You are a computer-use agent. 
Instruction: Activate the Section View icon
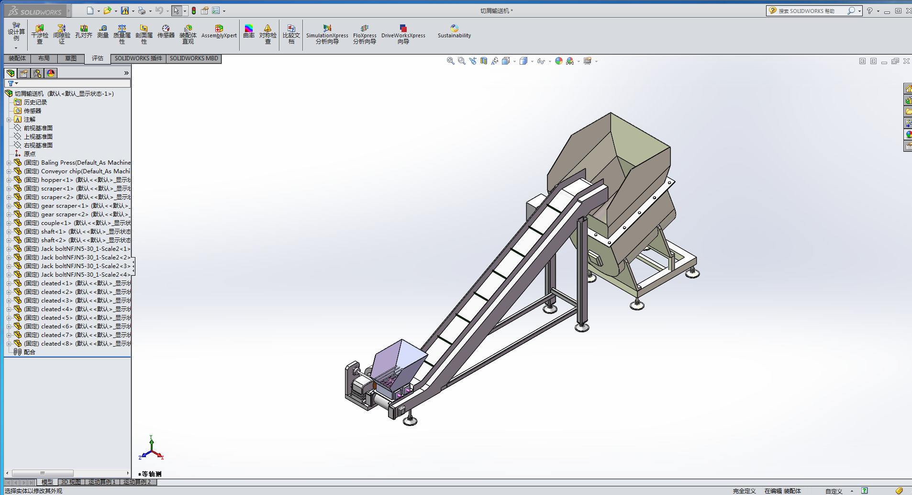pyautogui.click(x=484, y=61)
